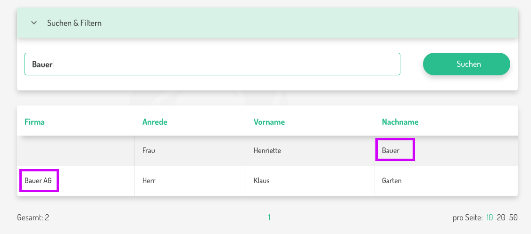Sort by the Vorname column header
The width and height of the screenshot is (531, 234).
pos(269,122)
